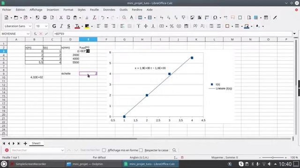The width and height of the screenshot is (300, 168).
Task: Open font color dropdown arrow
Action: click(x=82, y=26)
